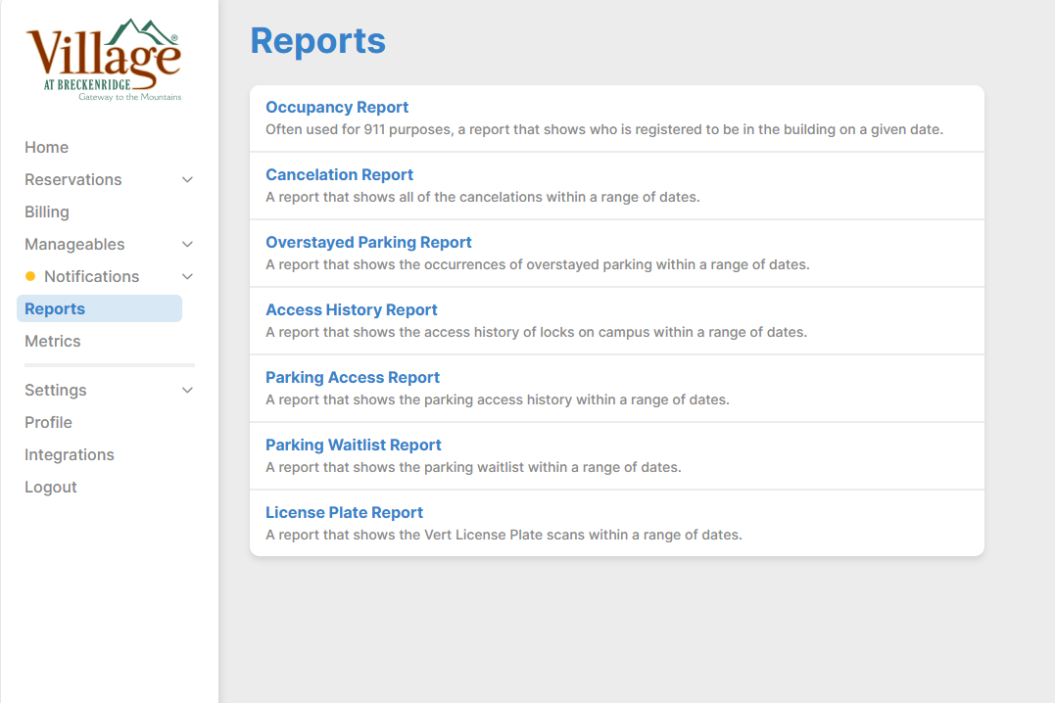Expand the Settings chevron
The image size is (1055, 703).
(188, 391)
